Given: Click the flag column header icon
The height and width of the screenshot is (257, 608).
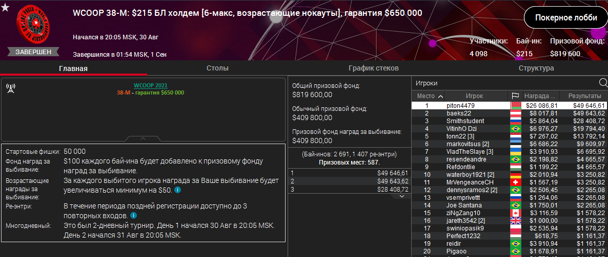Looking at the screenshot, I should (515, 96).
